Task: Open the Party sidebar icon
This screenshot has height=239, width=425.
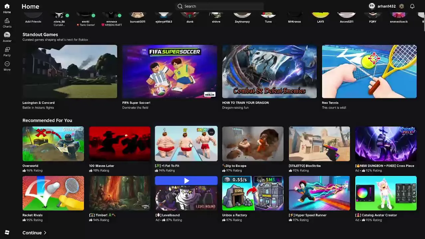Action: [7, 49]
